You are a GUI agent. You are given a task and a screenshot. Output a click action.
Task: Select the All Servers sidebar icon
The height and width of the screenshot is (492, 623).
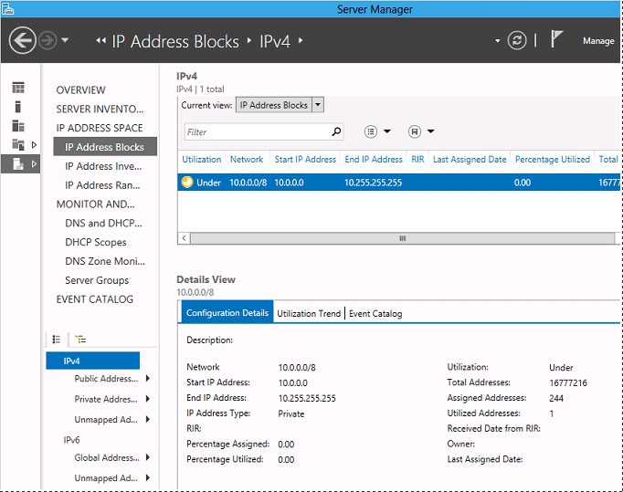pos(17,126)
